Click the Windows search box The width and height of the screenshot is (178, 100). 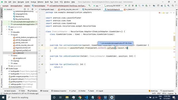(28, 97)
